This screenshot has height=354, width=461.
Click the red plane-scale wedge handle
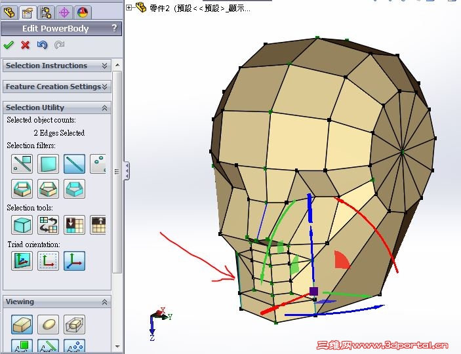(x=342, y=260)
